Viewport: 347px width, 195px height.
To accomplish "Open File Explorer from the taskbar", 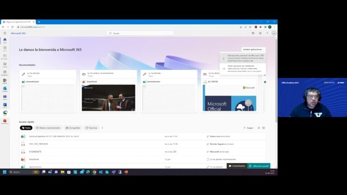I will pos(63,172).
